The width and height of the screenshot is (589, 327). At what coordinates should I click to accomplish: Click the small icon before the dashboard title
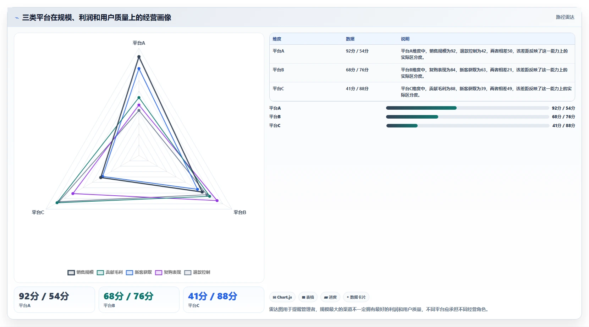tap(17, 18)
